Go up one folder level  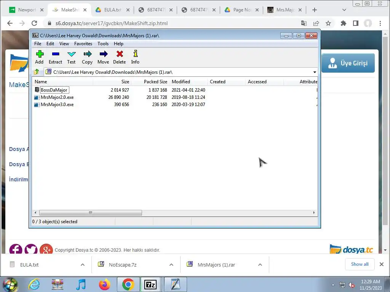pyautogui.click(x=37, y=72)
